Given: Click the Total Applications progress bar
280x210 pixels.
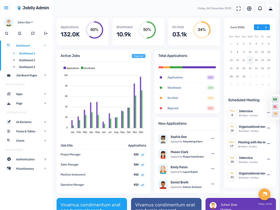Looking at the screenshot, I should (x=187, y=67).
